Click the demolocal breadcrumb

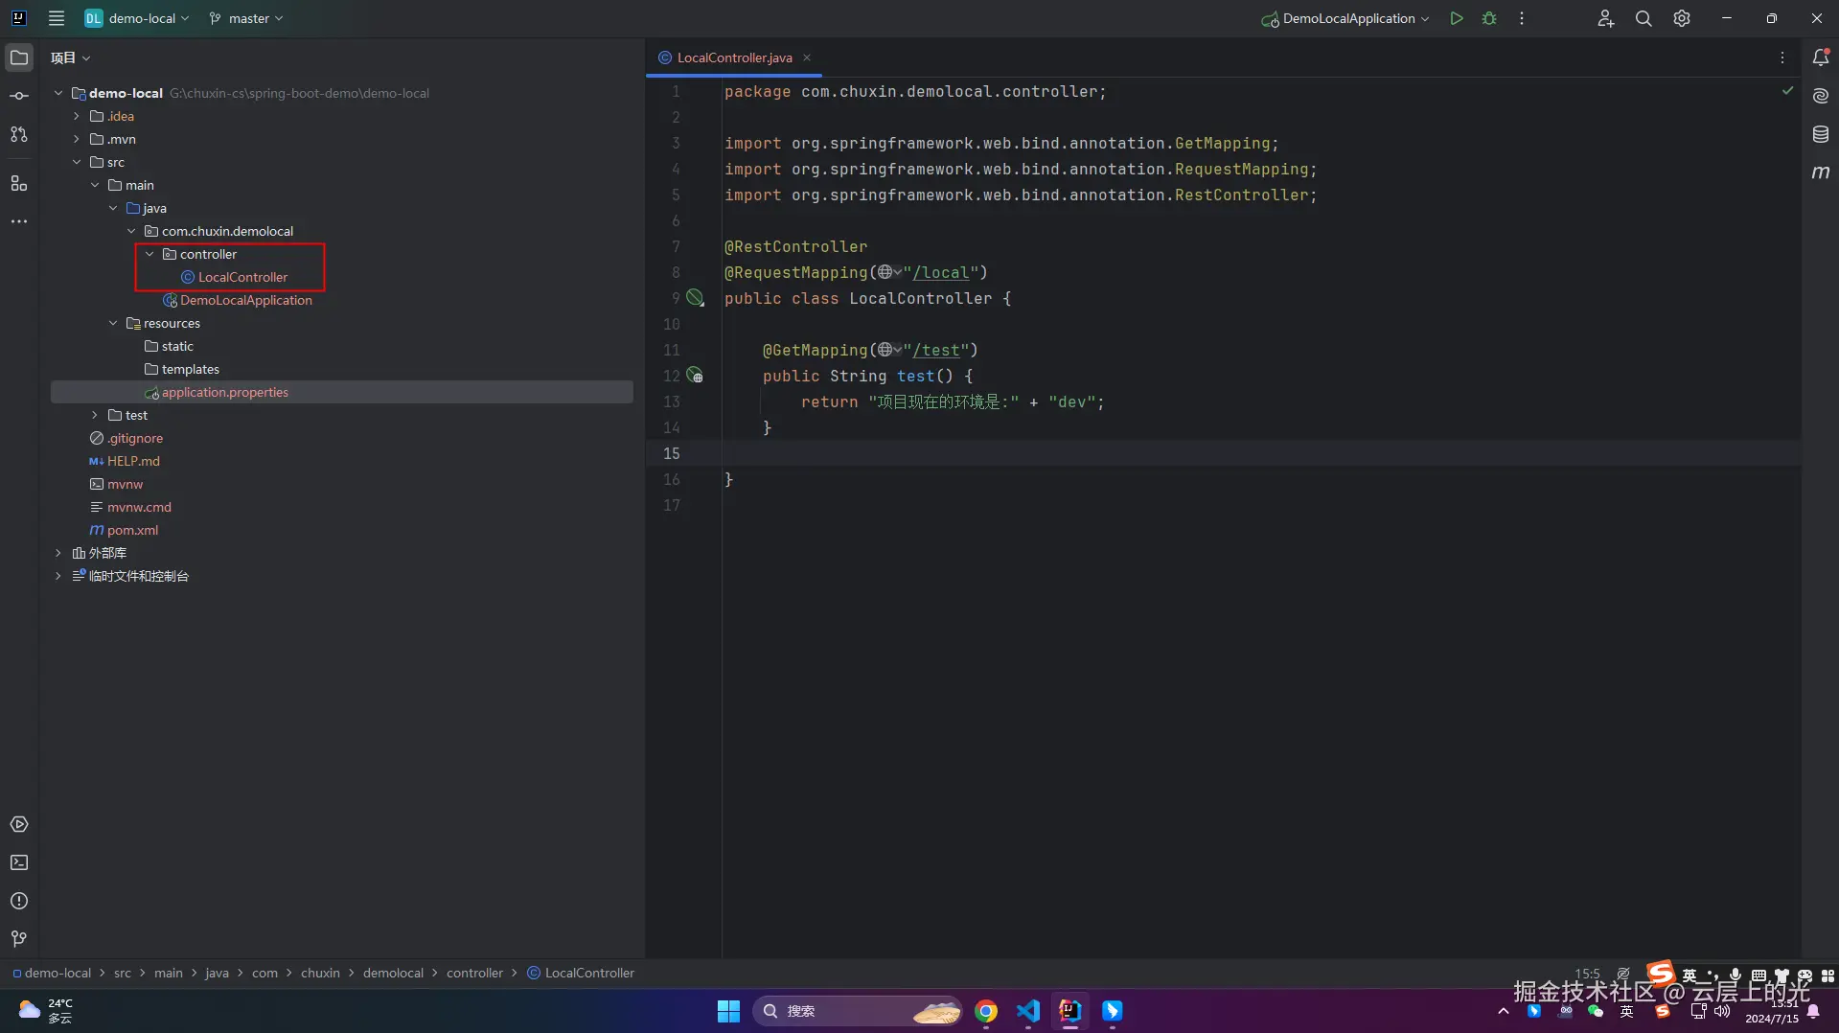[393, 973]
